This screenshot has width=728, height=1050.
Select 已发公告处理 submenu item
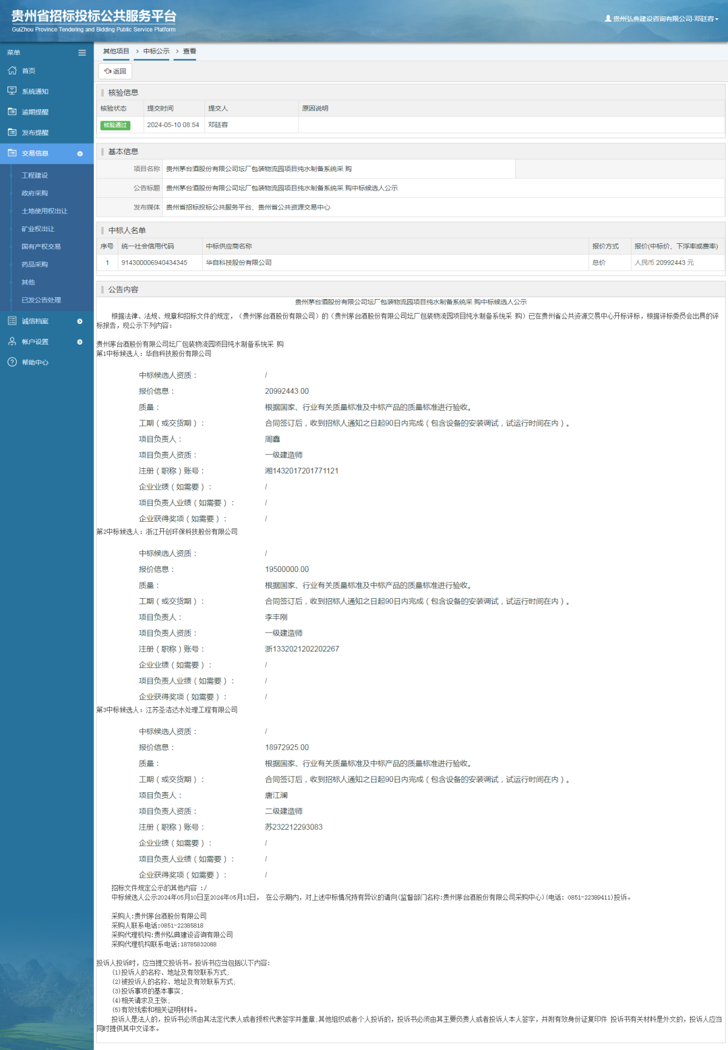[41, 300]
